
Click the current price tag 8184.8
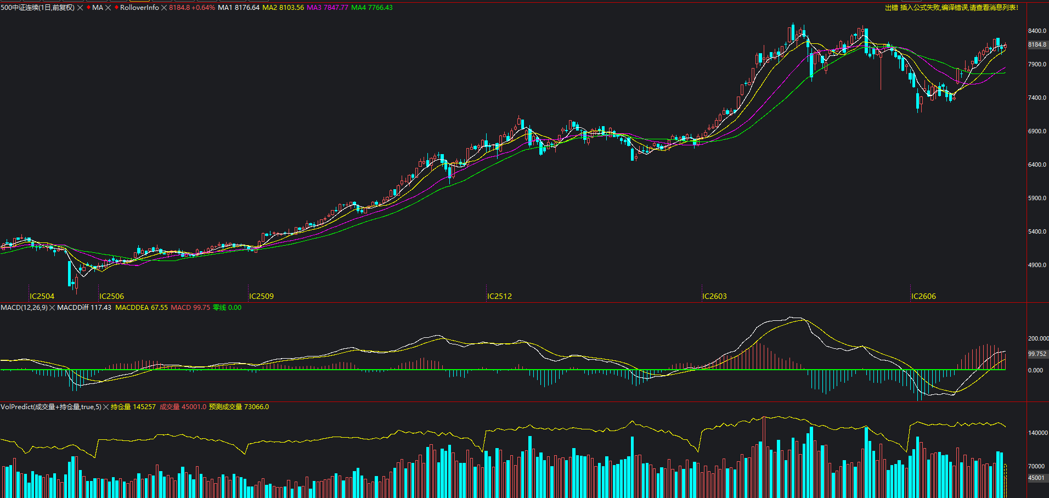(x=1037, y=45)
